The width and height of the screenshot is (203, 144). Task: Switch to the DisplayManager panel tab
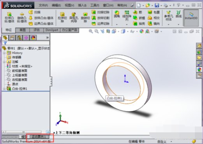(33, 38)
